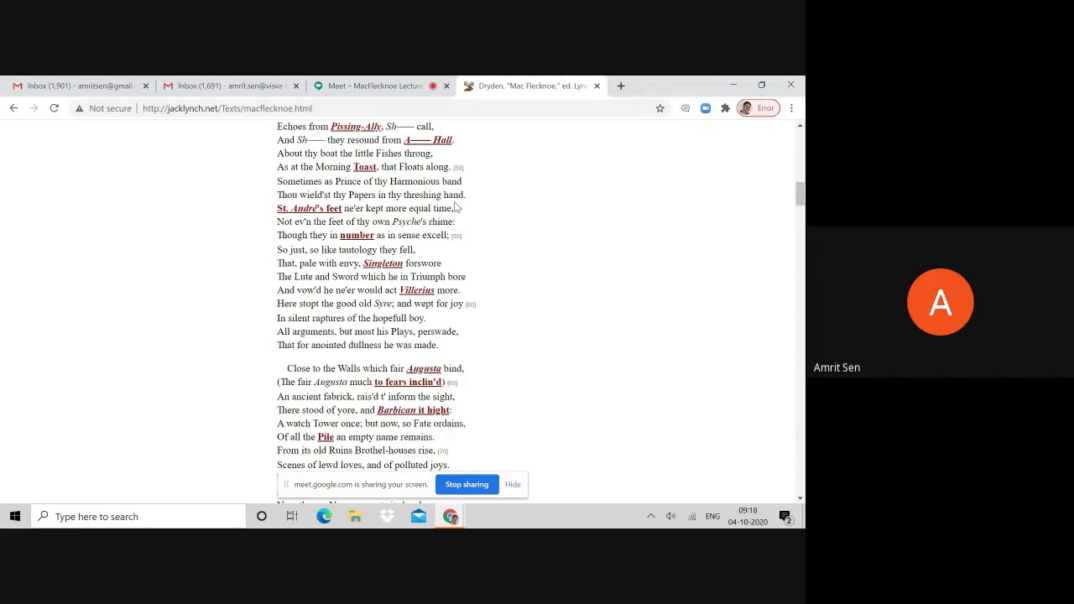The width and height of the screenshot is (1074, 604).
Task: Close the Dryden Mac Flecknoe tab
Action: pyautogui.click(x=597, y=86)
